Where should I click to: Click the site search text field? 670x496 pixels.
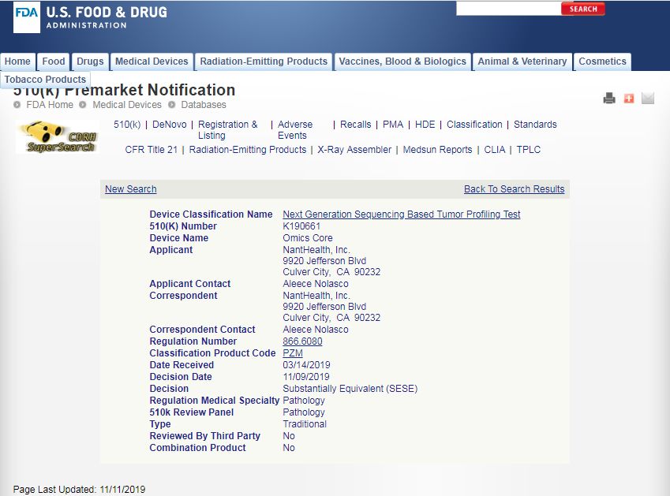(x=507, y=9)
